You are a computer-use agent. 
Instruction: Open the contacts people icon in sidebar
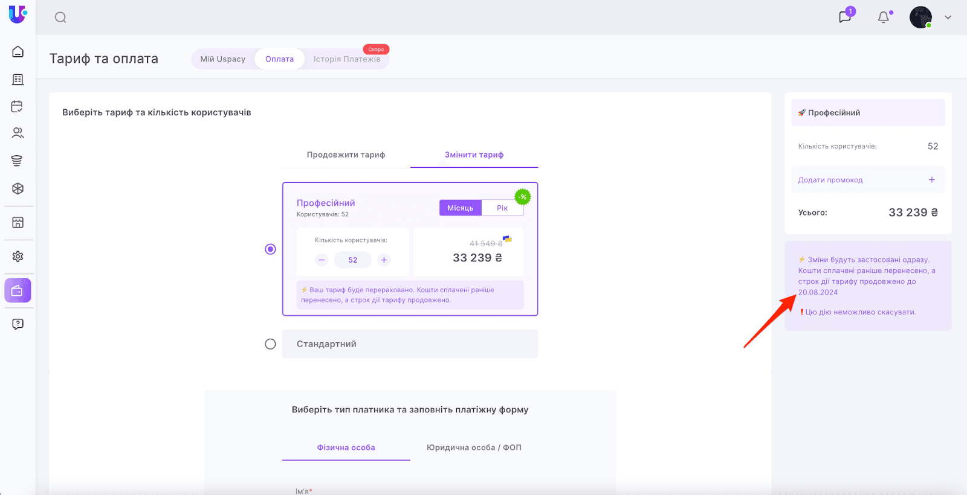18,133
